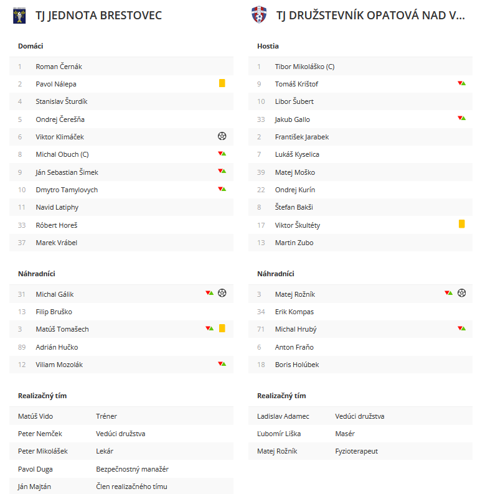The height and width of the screenshot is (494, 480).
Task: Click TJ Jednota Brestovec team crest logo
Action: [x=19, y=16]
